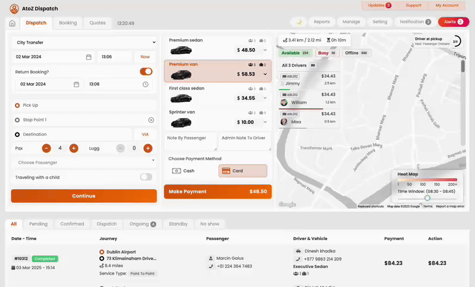
Task: Expand Premium van price details chevron
Action: point(265,74)
